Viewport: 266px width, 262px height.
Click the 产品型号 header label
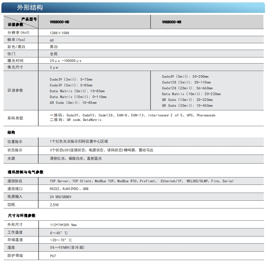[x=29, y=19]
